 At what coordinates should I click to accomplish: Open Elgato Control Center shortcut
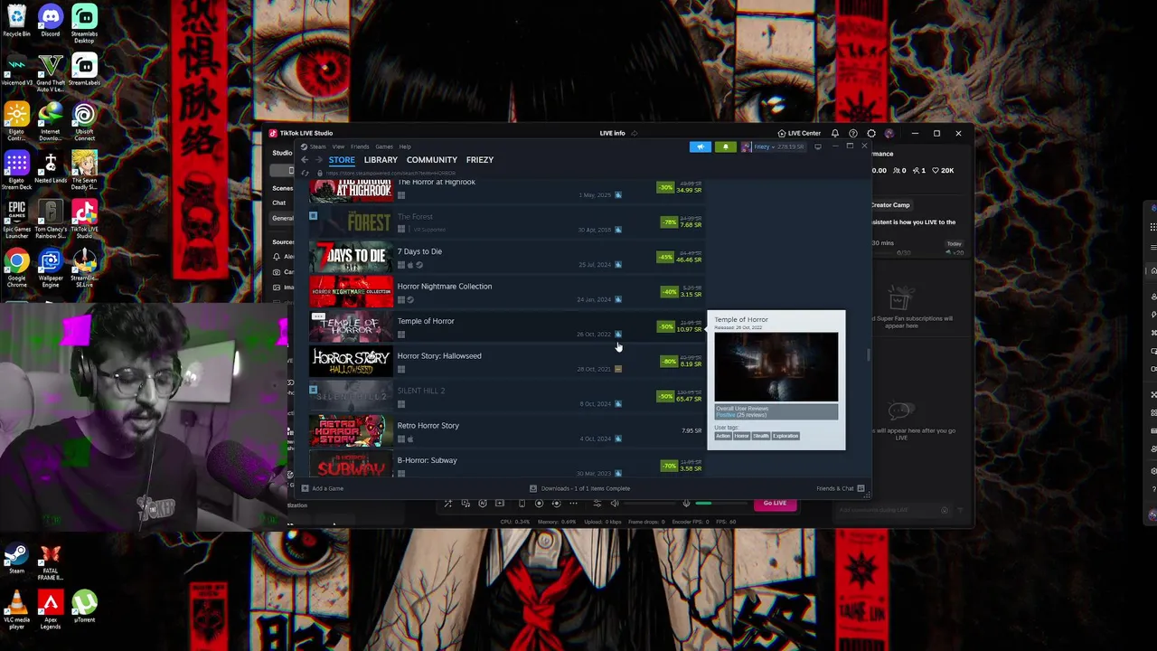click(x=16, y=122)
